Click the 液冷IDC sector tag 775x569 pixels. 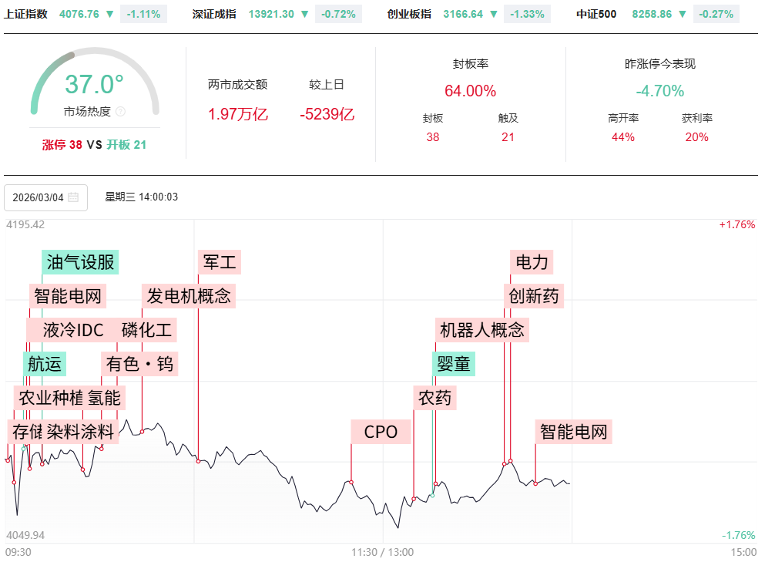coord(73,330)
